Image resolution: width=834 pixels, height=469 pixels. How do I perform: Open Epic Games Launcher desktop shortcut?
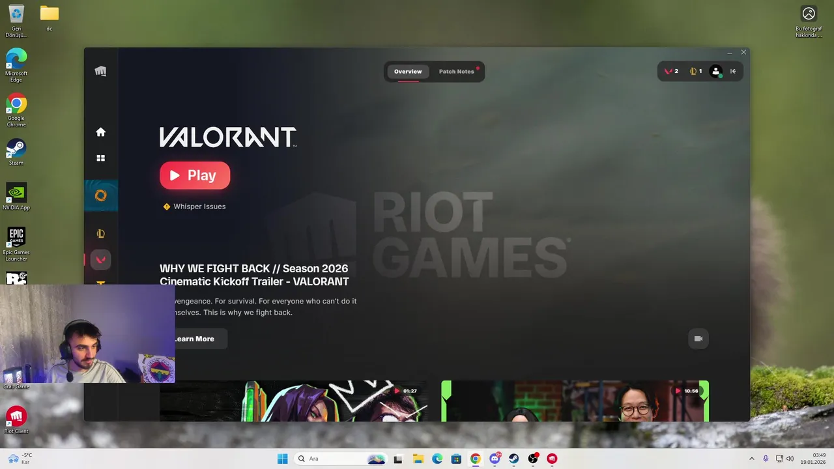(16, 244)
